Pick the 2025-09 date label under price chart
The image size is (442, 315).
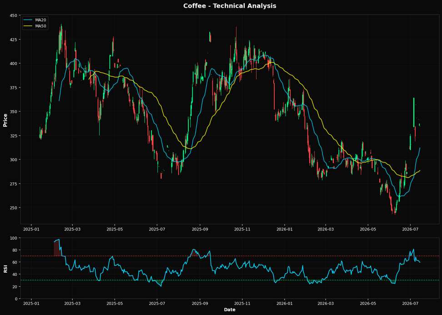coord(200,229)
